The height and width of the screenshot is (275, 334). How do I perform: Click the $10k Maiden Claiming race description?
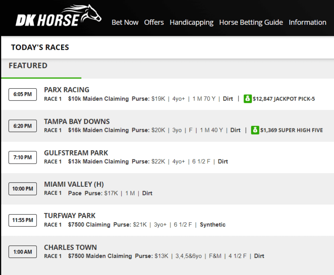point(98,99)
